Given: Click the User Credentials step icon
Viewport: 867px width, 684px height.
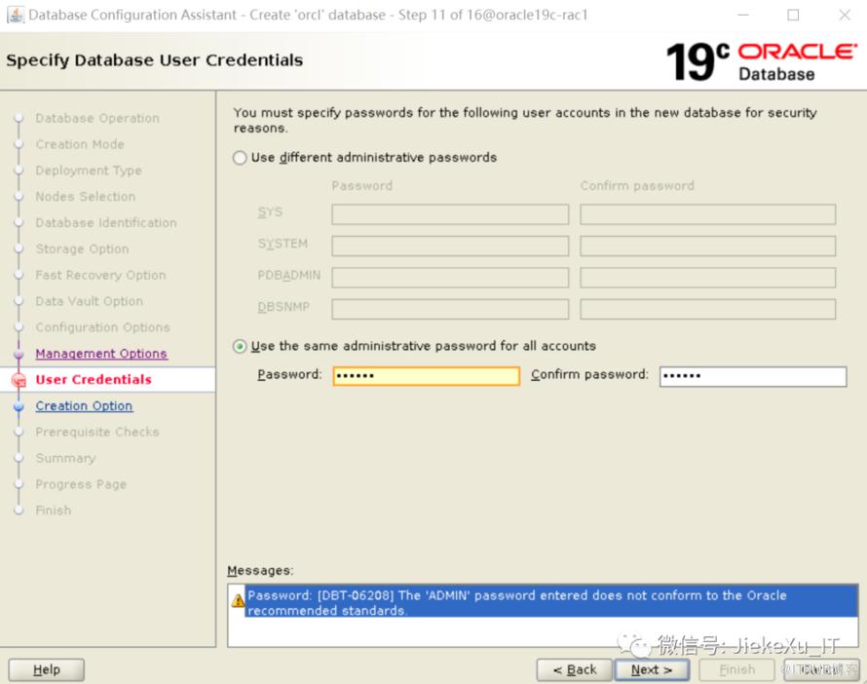Looking at the screenshot, I should 18,381.
